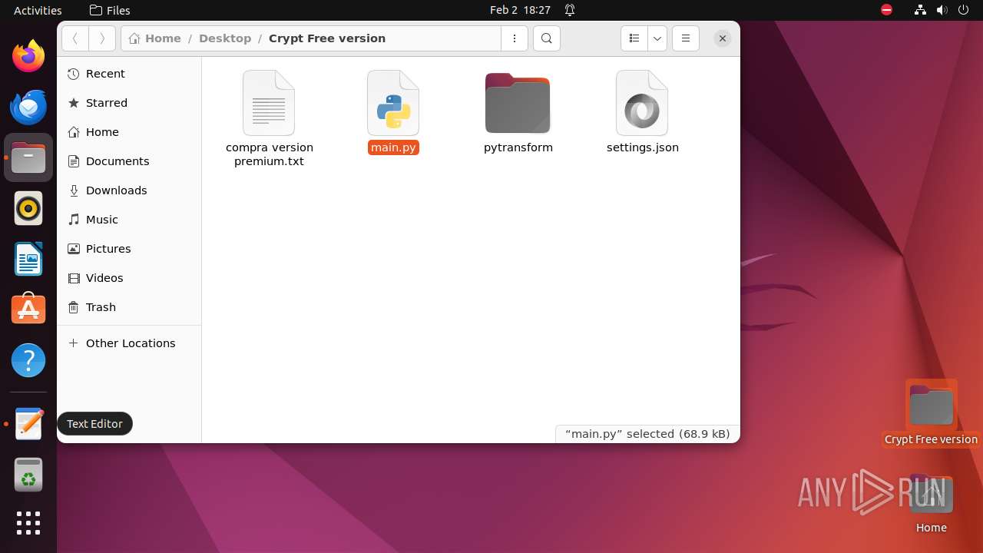Open Ubuntu Software from the dock
Screen dimensions: 983x553
28,310
